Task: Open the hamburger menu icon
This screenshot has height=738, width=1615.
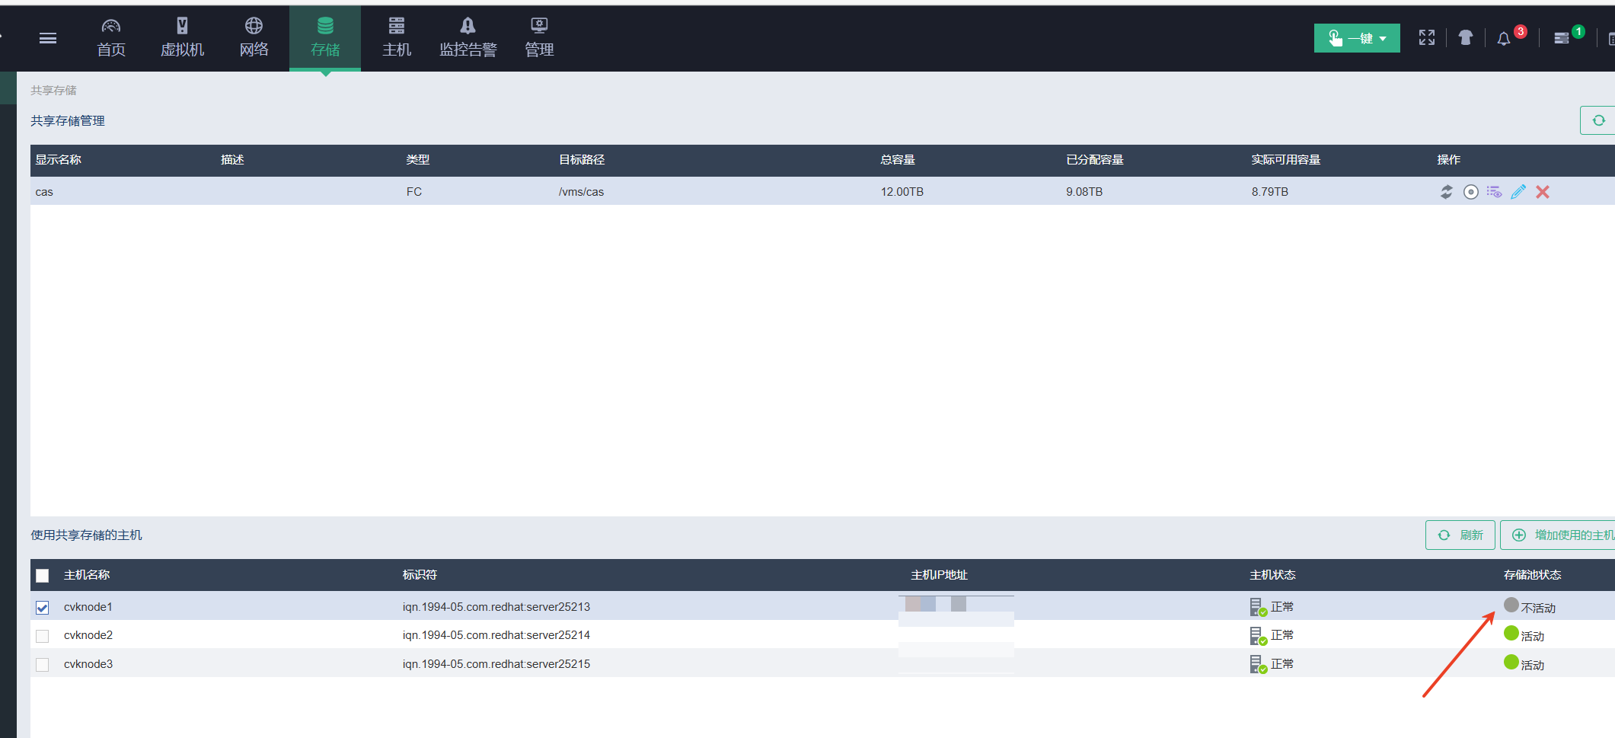Action: 48,38
